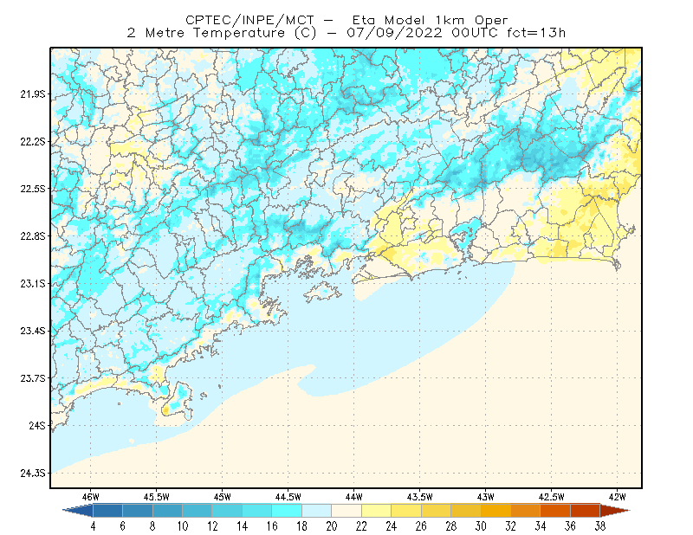Click the 42W longitude axis label

pos(617,497)
